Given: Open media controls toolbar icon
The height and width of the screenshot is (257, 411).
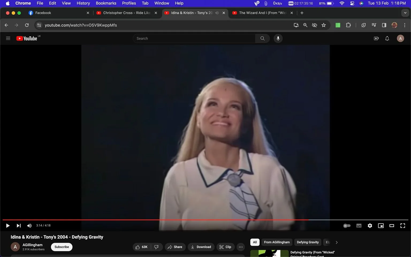Looking at the screenshot, I should (374, 25).
